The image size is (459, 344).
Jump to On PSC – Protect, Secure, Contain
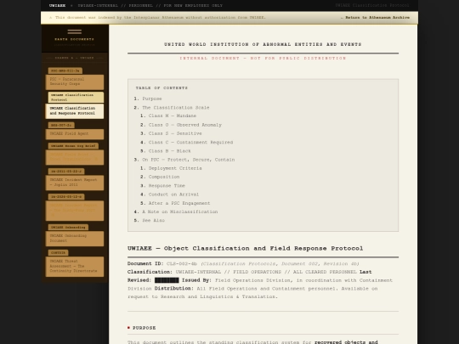188,160
